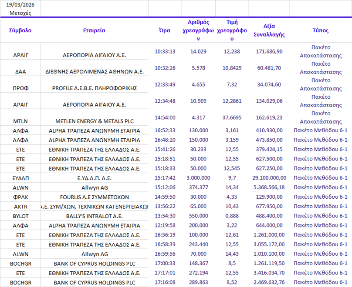Viewport: 352px width, 287px height.
Task: Select the Αξία Συναλλαγής header
Action: coord(269,30)
